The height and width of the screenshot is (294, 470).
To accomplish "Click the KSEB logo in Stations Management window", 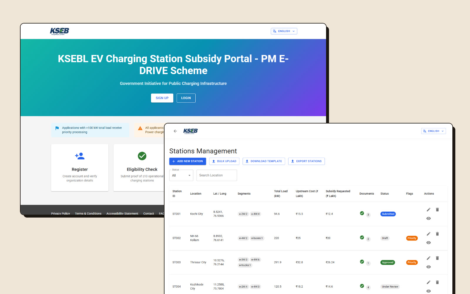I will 190,131.
